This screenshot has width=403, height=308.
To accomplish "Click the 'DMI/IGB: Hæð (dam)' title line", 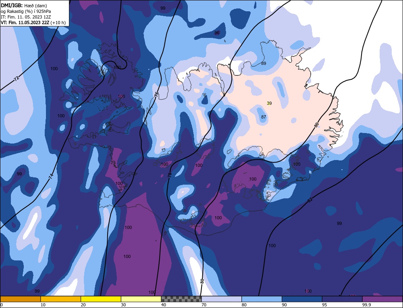I will (x=24, y=5).
